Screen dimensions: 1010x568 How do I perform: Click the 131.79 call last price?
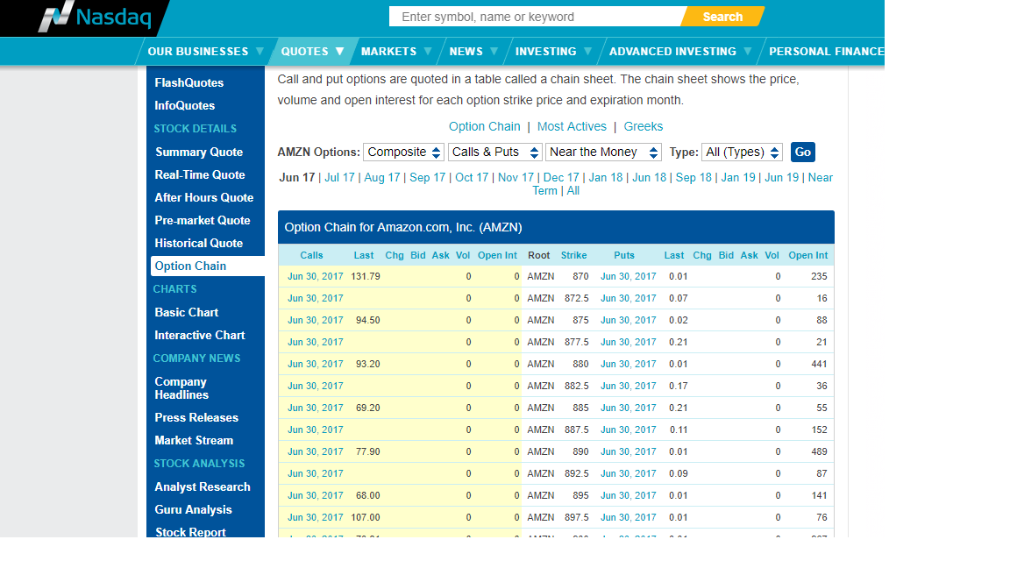coord(366,276)
